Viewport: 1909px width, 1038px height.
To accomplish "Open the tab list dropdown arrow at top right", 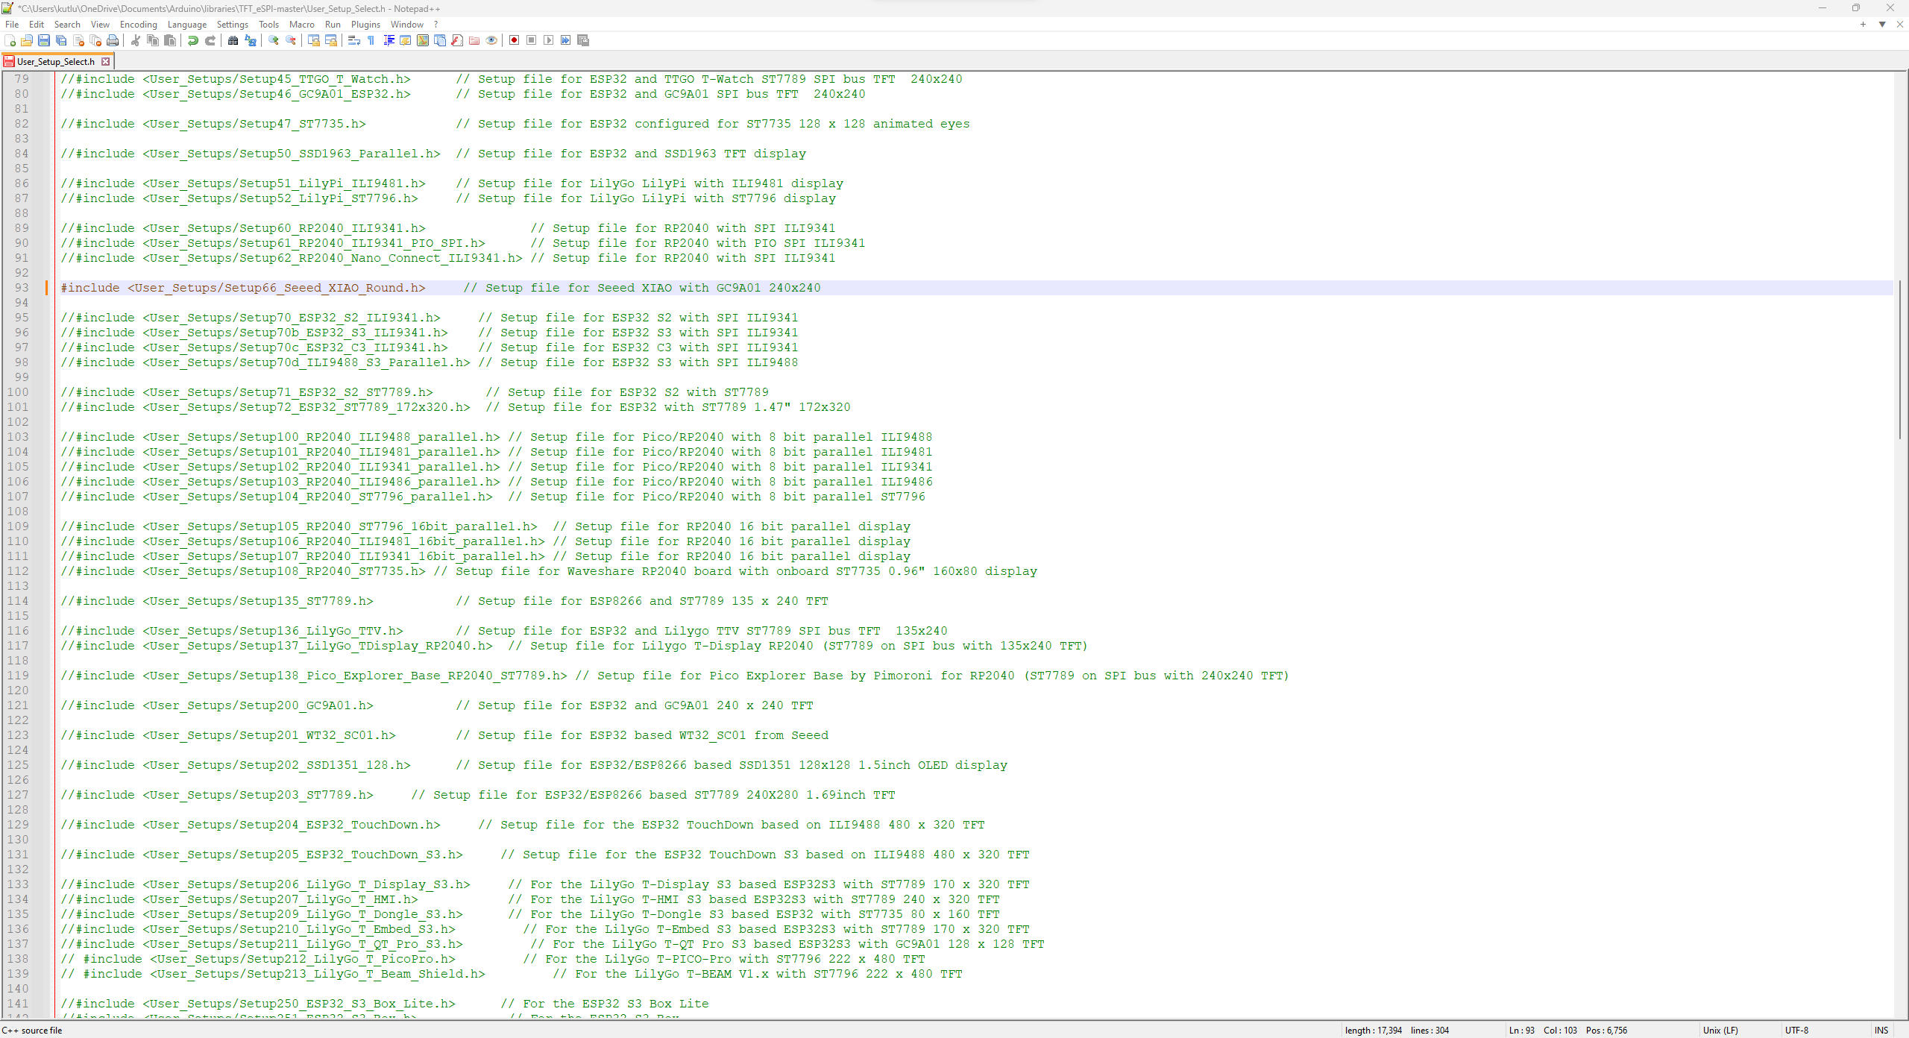I will coord(1882,25).
